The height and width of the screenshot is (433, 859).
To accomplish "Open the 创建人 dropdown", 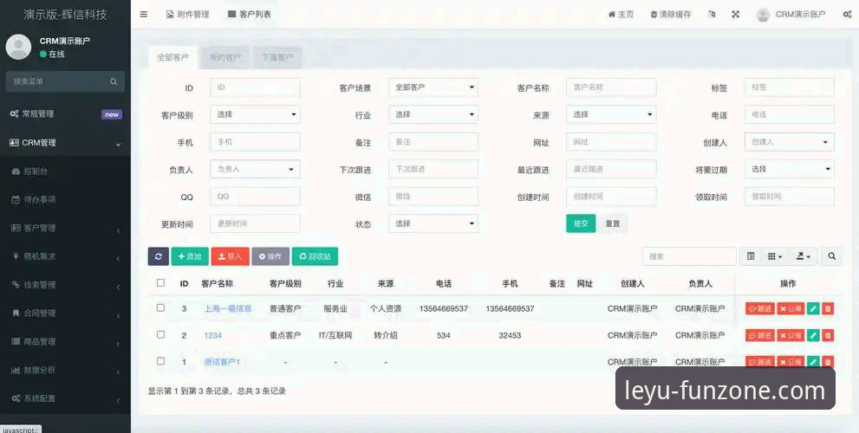I will pos(790,142).
